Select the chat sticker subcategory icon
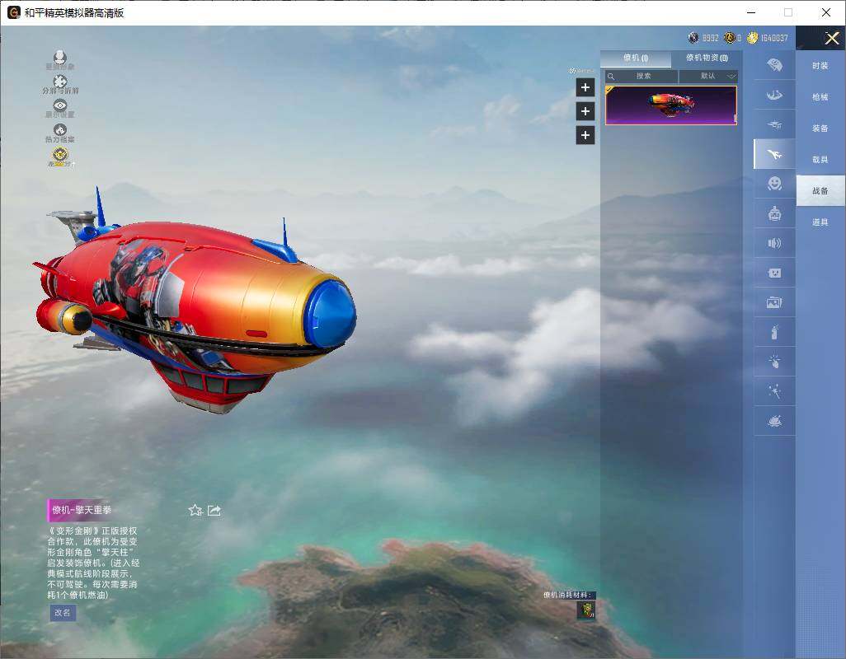 pyautogui.click(x=774, y=273)
